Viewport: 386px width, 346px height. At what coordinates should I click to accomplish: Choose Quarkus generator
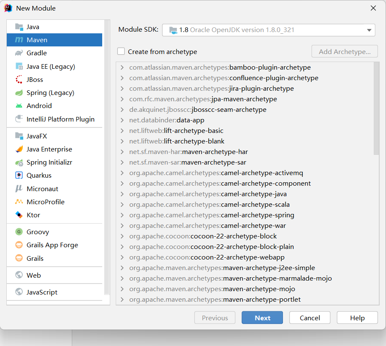click(54, 176)
